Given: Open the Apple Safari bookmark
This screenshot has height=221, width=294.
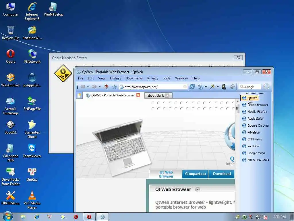Looking at the screenshot, I should 253,119.
